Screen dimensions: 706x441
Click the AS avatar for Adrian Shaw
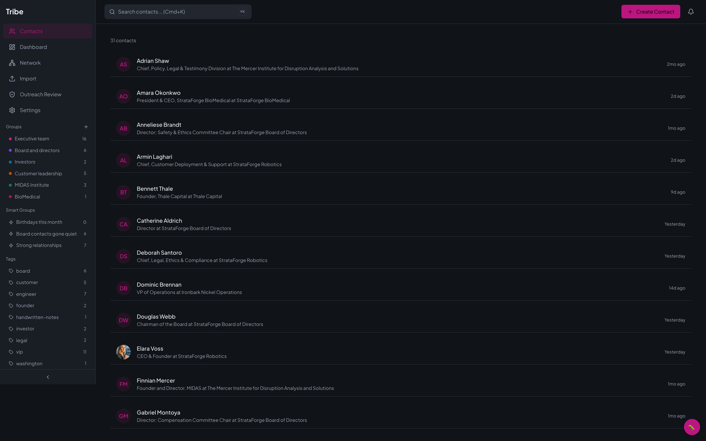click(124, 64)
